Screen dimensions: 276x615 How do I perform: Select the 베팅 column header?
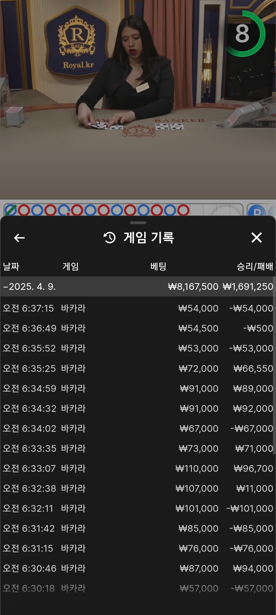[158, 266]
